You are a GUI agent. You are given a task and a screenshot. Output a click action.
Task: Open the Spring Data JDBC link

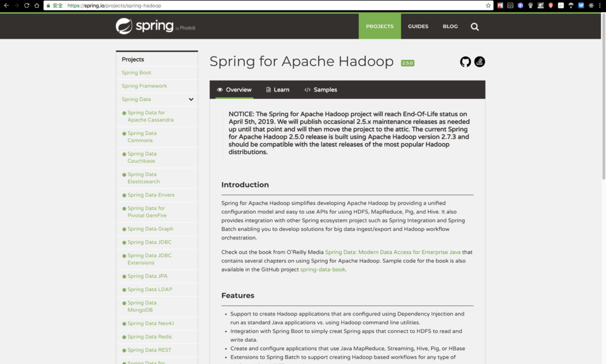pos(150,242)
